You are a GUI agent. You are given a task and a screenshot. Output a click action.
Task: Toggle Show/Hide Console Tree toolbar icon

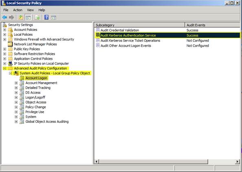click(x=28, y=17)
